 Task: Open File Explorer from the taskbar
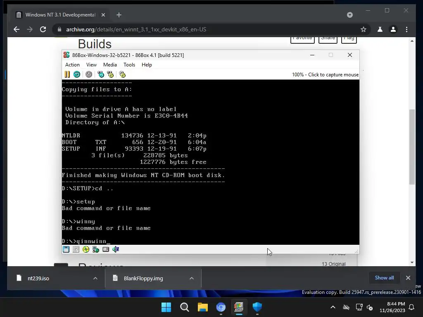click(x=202, y=307)
